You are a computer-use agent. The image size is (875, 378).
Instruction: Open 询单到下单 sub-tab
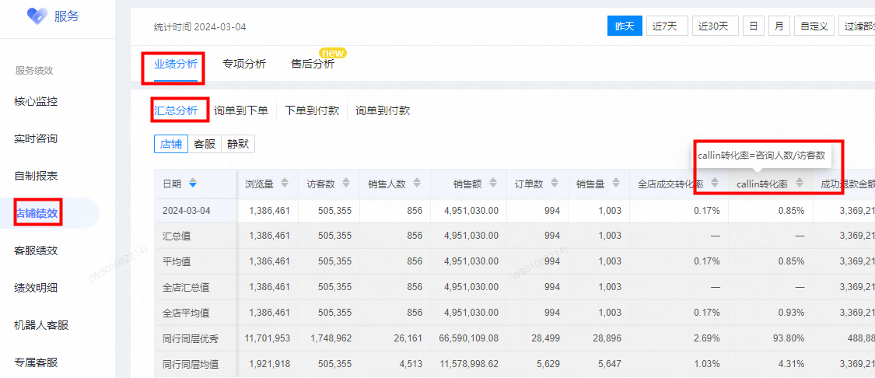241,110
